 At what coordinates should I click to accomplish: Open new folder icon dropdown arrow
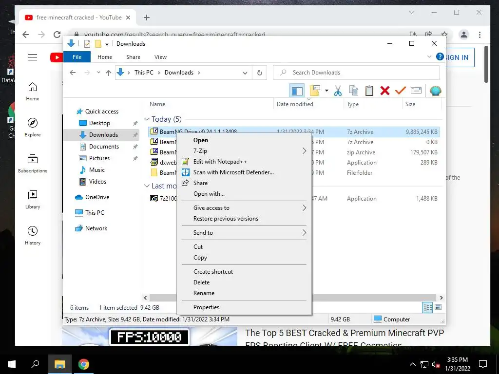pyautogui.click(x=326, y=91)
